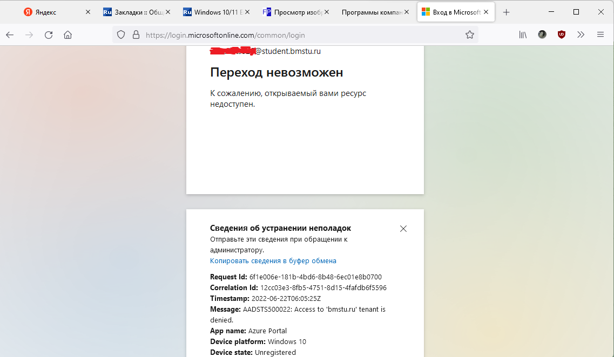Close the Firefox window
This screenshot has height=357, width=614.
pyautogui.click(x=601, y=12)
